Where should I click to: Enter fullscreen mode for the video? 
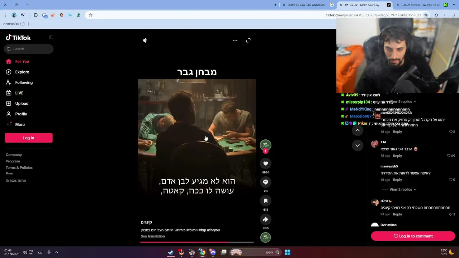(248, 40)
